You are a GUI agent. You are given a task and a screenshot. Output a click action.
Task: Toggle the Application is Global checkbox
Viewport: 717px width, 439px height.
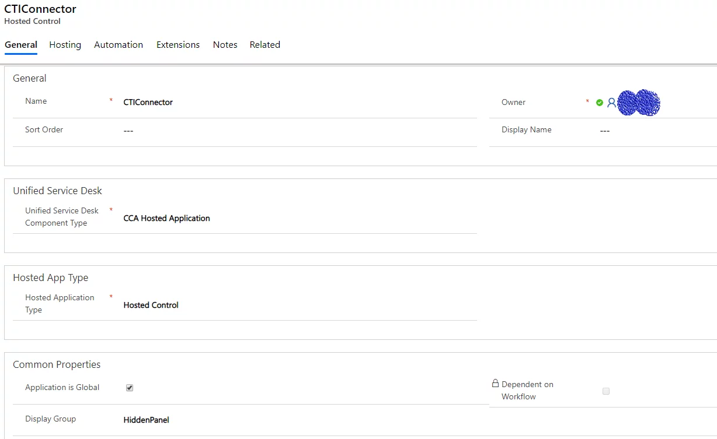tap(130, 388)
